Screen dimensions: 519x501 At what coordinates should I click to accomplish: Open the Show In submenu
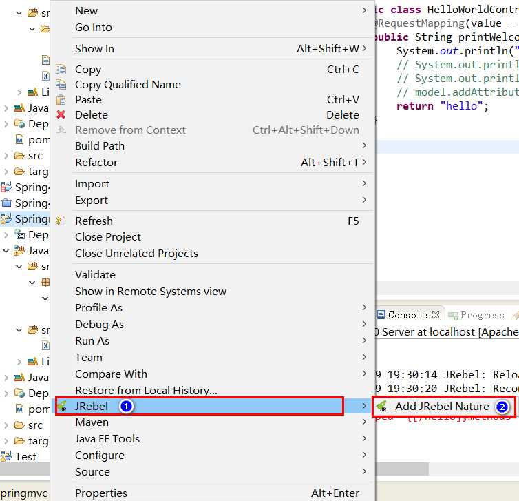click(213, 49)
